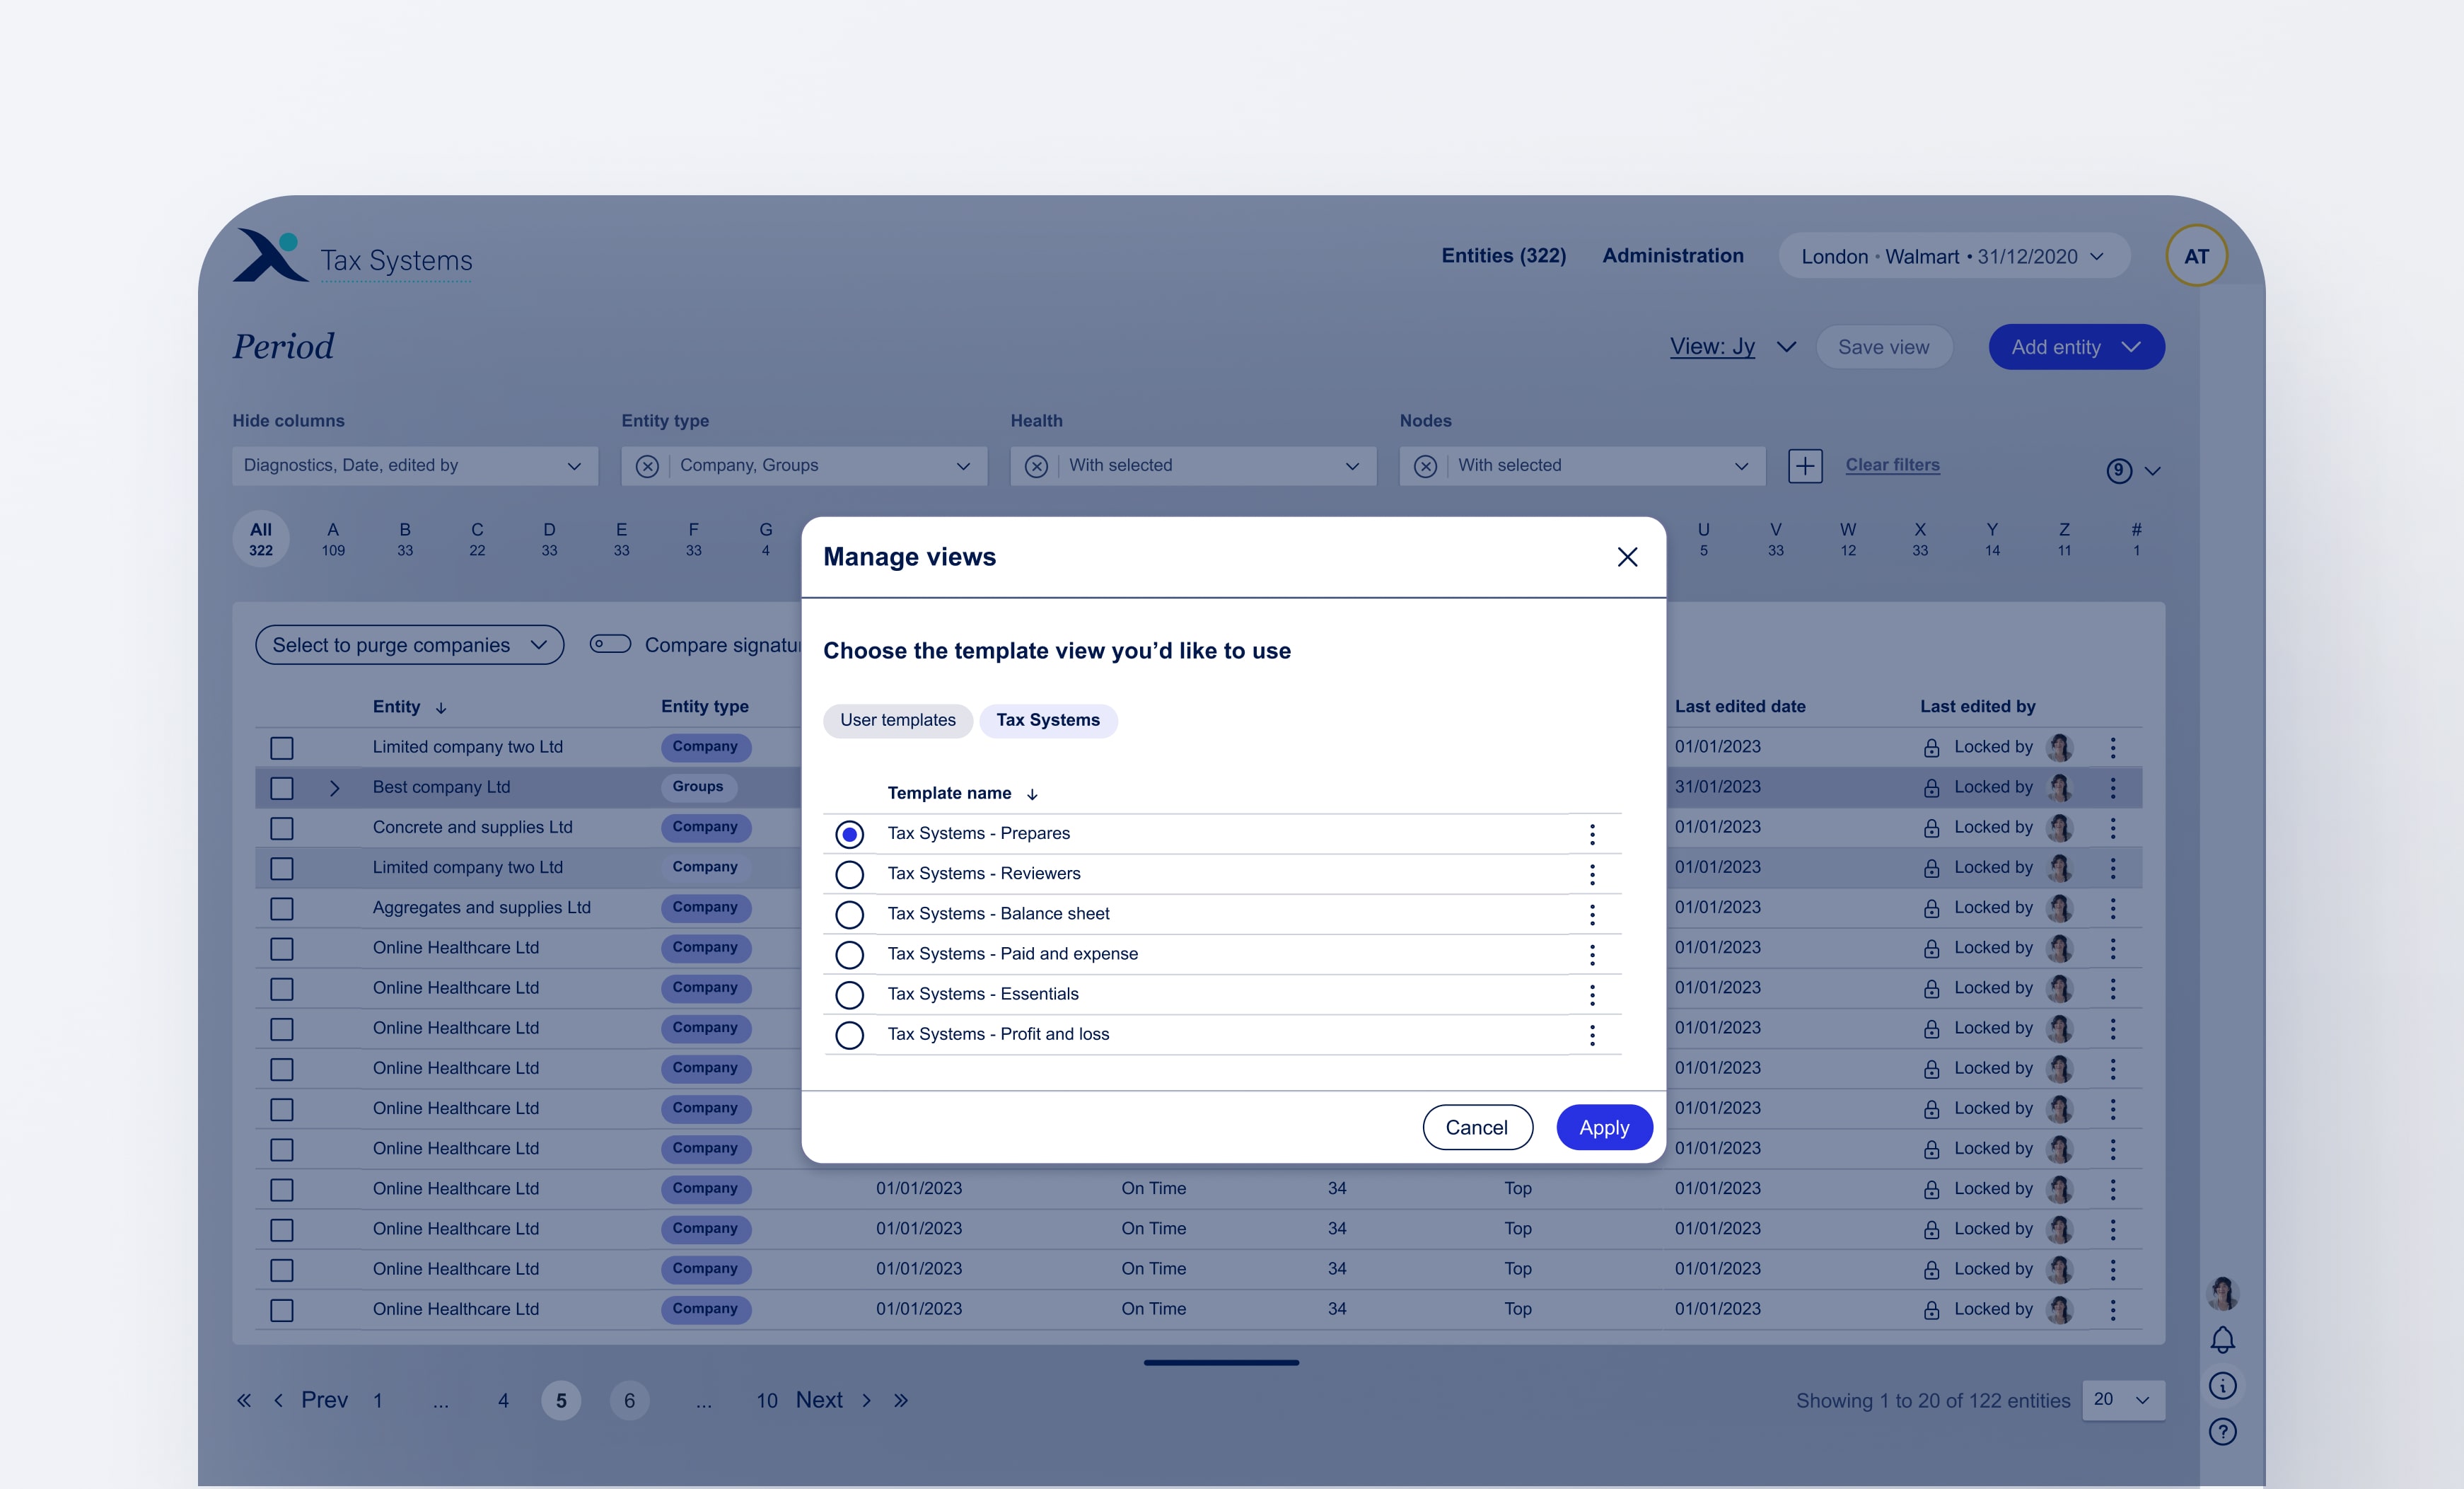Open the help question mark icon

coord(2222,1432)
